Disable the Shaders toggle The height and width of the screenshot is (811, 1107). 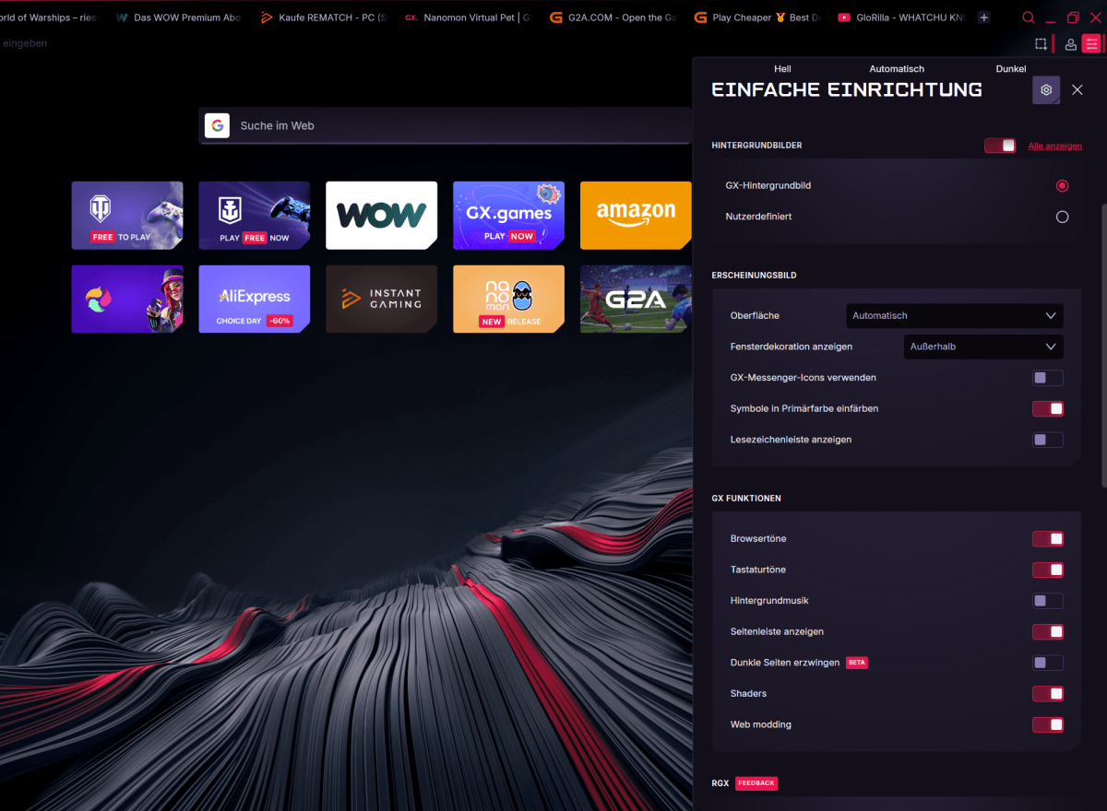[x=1048, y=693]
